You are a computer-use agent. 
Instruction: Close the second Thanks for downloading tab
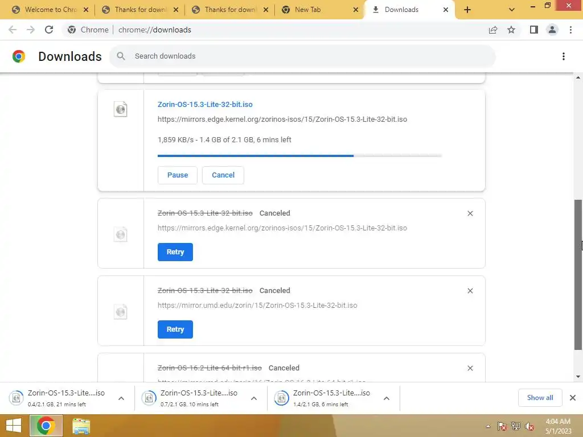pyautogui.click(x=266, y=10)
